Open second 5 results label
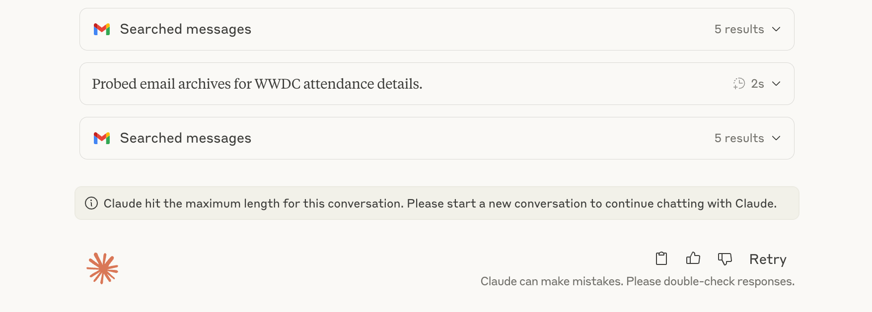The image size is (872, 312). tap(739, 138)
